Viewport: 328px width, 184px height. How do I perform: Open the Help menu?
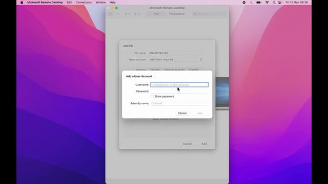113,3
